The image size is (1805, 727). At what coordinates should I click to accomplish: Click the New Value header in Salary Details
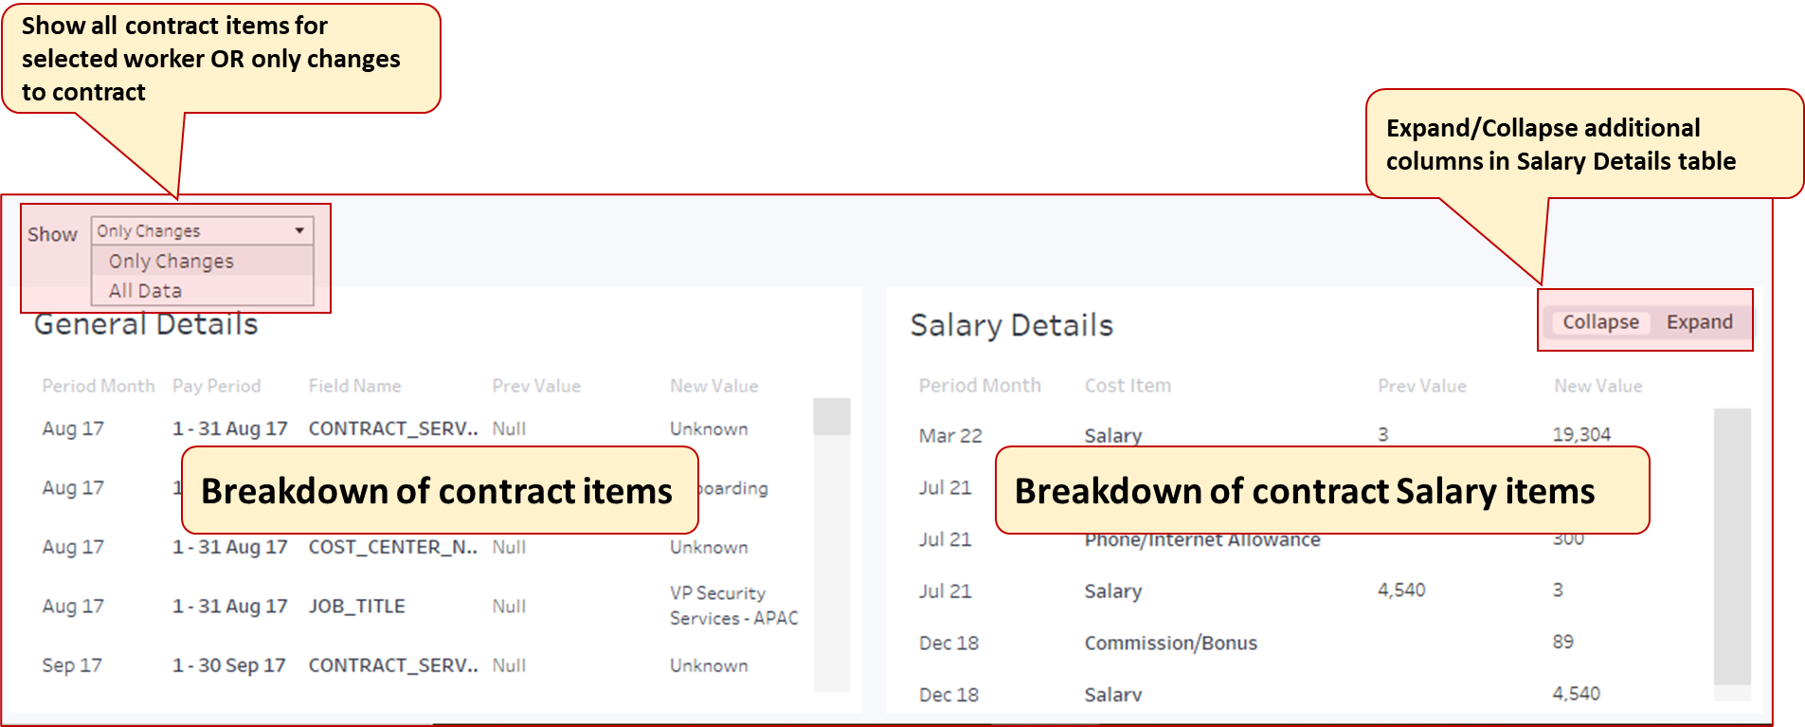point(1597,385)
